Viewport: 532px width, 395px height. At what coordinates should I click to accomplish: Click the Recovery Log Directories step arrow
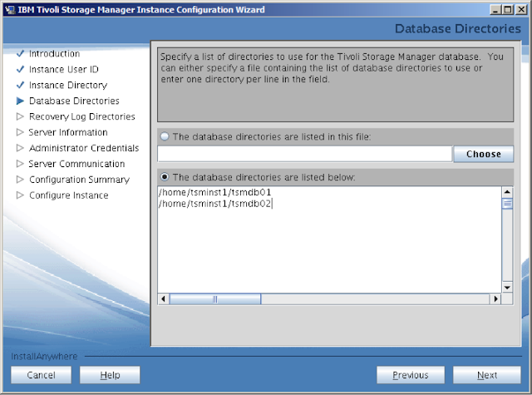point(20,116)
